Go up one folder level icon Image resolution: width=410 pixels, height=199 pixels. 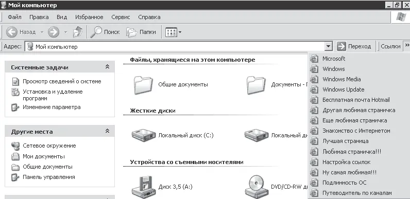point(78,32)
